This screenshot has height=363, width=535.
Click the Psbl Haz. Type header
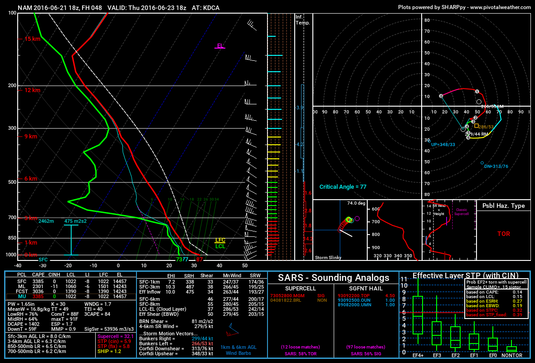coord(503,206)
